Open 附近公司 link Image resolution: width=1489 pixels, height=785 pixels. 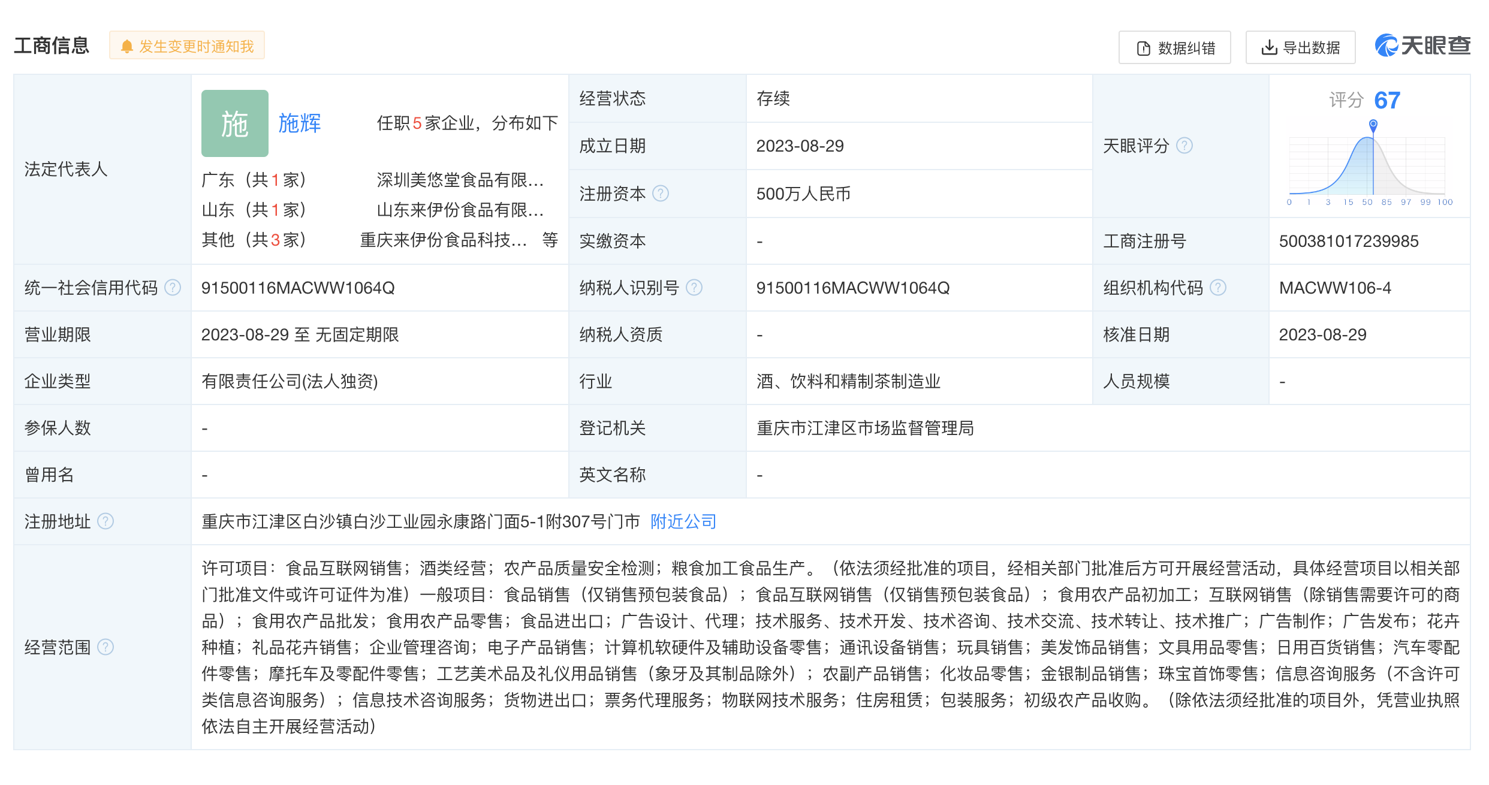pos(683,521)
